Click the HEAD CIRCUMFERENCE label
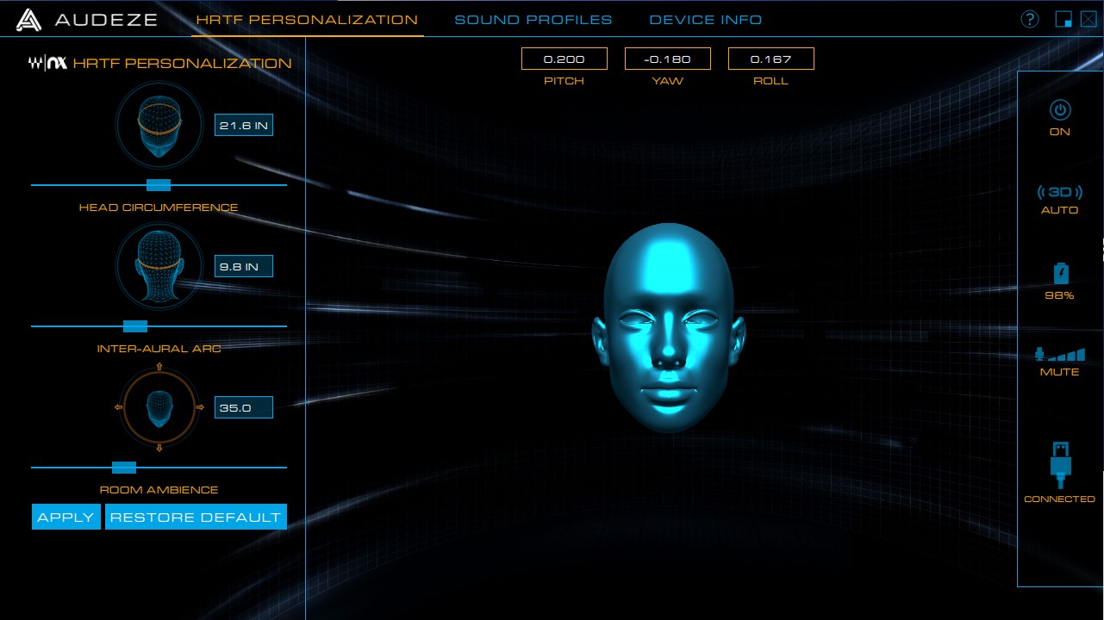The height and width of the screenshot is (620, 1104). click(159, 208)
